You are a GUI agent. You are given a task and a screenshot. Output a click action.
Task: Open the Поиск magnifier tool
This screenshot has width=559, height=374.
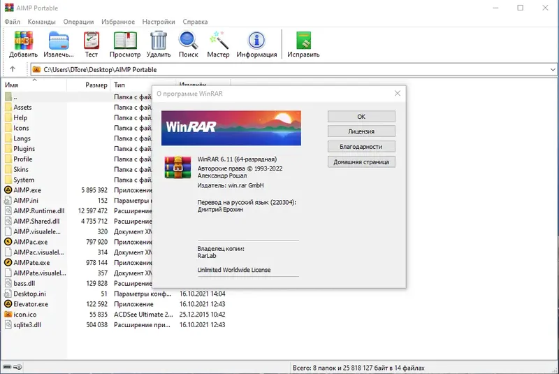pos(188,41)
